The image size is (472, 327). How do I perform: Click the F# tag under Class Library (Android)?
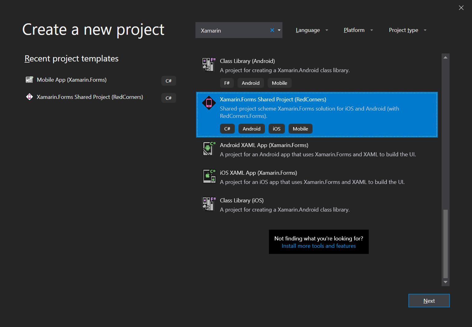227,83
